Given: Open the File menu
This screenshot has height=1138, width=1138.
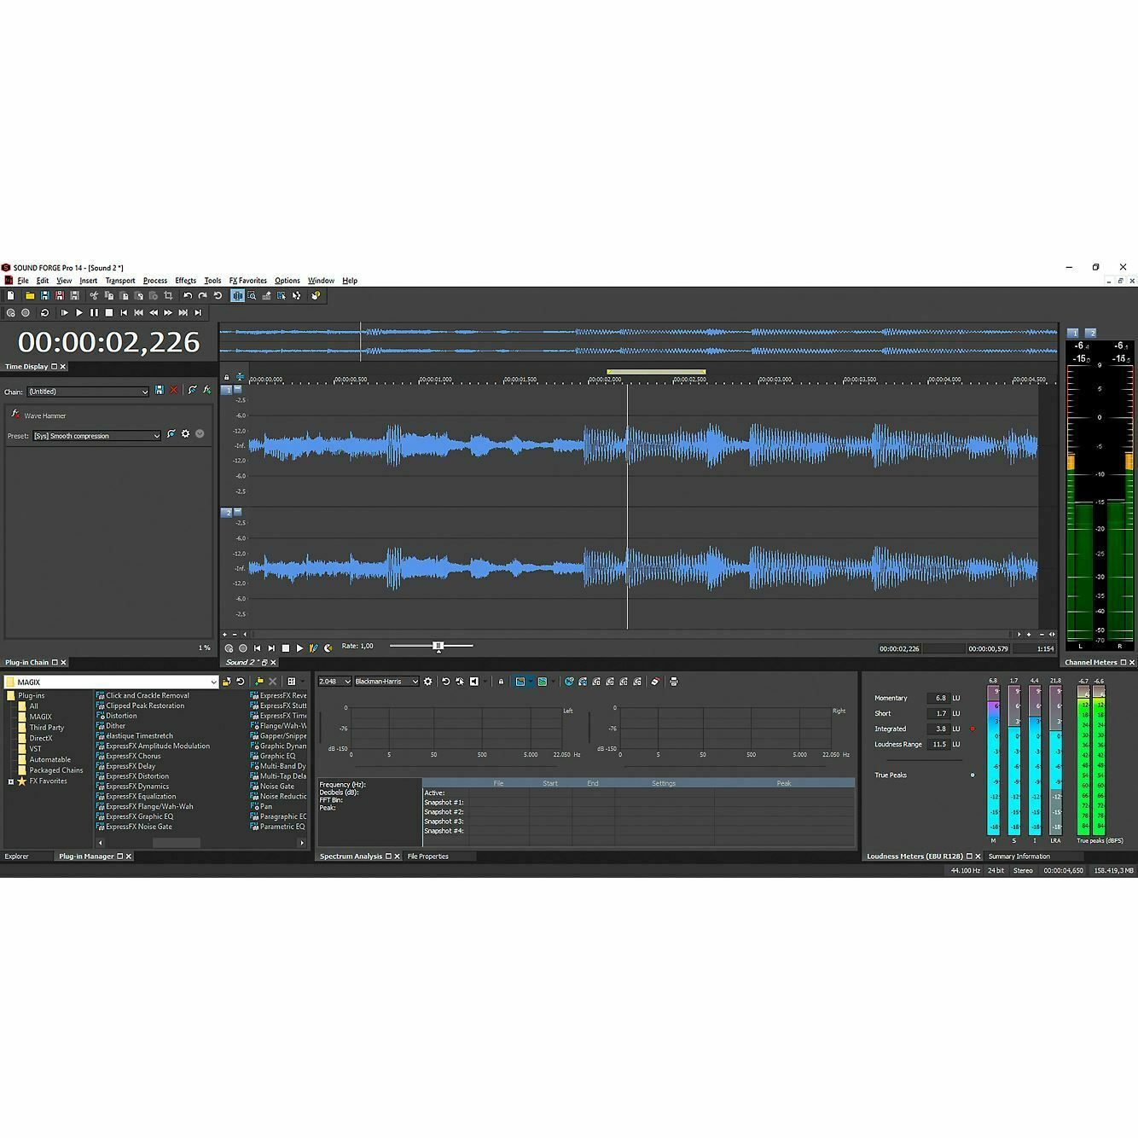Looking at the screenshot, I should 23,281.
